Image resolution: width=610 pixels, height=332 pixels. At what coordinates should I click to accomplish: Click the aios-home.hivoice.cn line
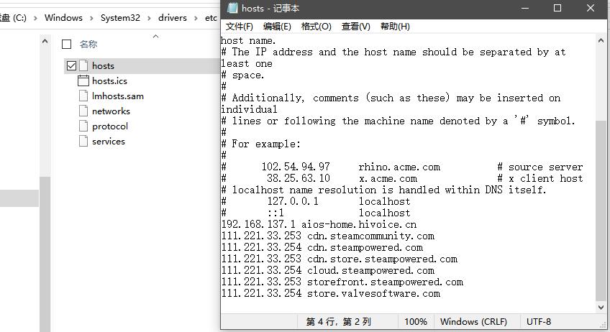(x=319, y=224)
